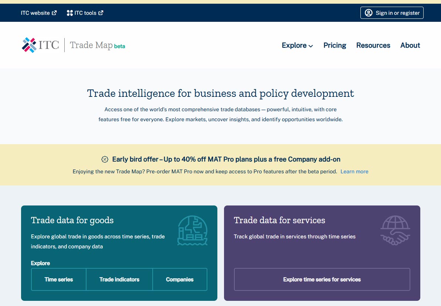The image size is (441, 306).
Task: Click the external-link icon beside ITC website
Action: point(54,13)
